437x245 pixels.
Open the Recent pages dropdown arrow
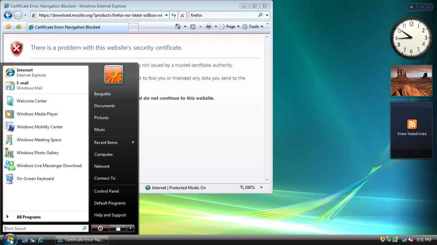coord(25,15)
